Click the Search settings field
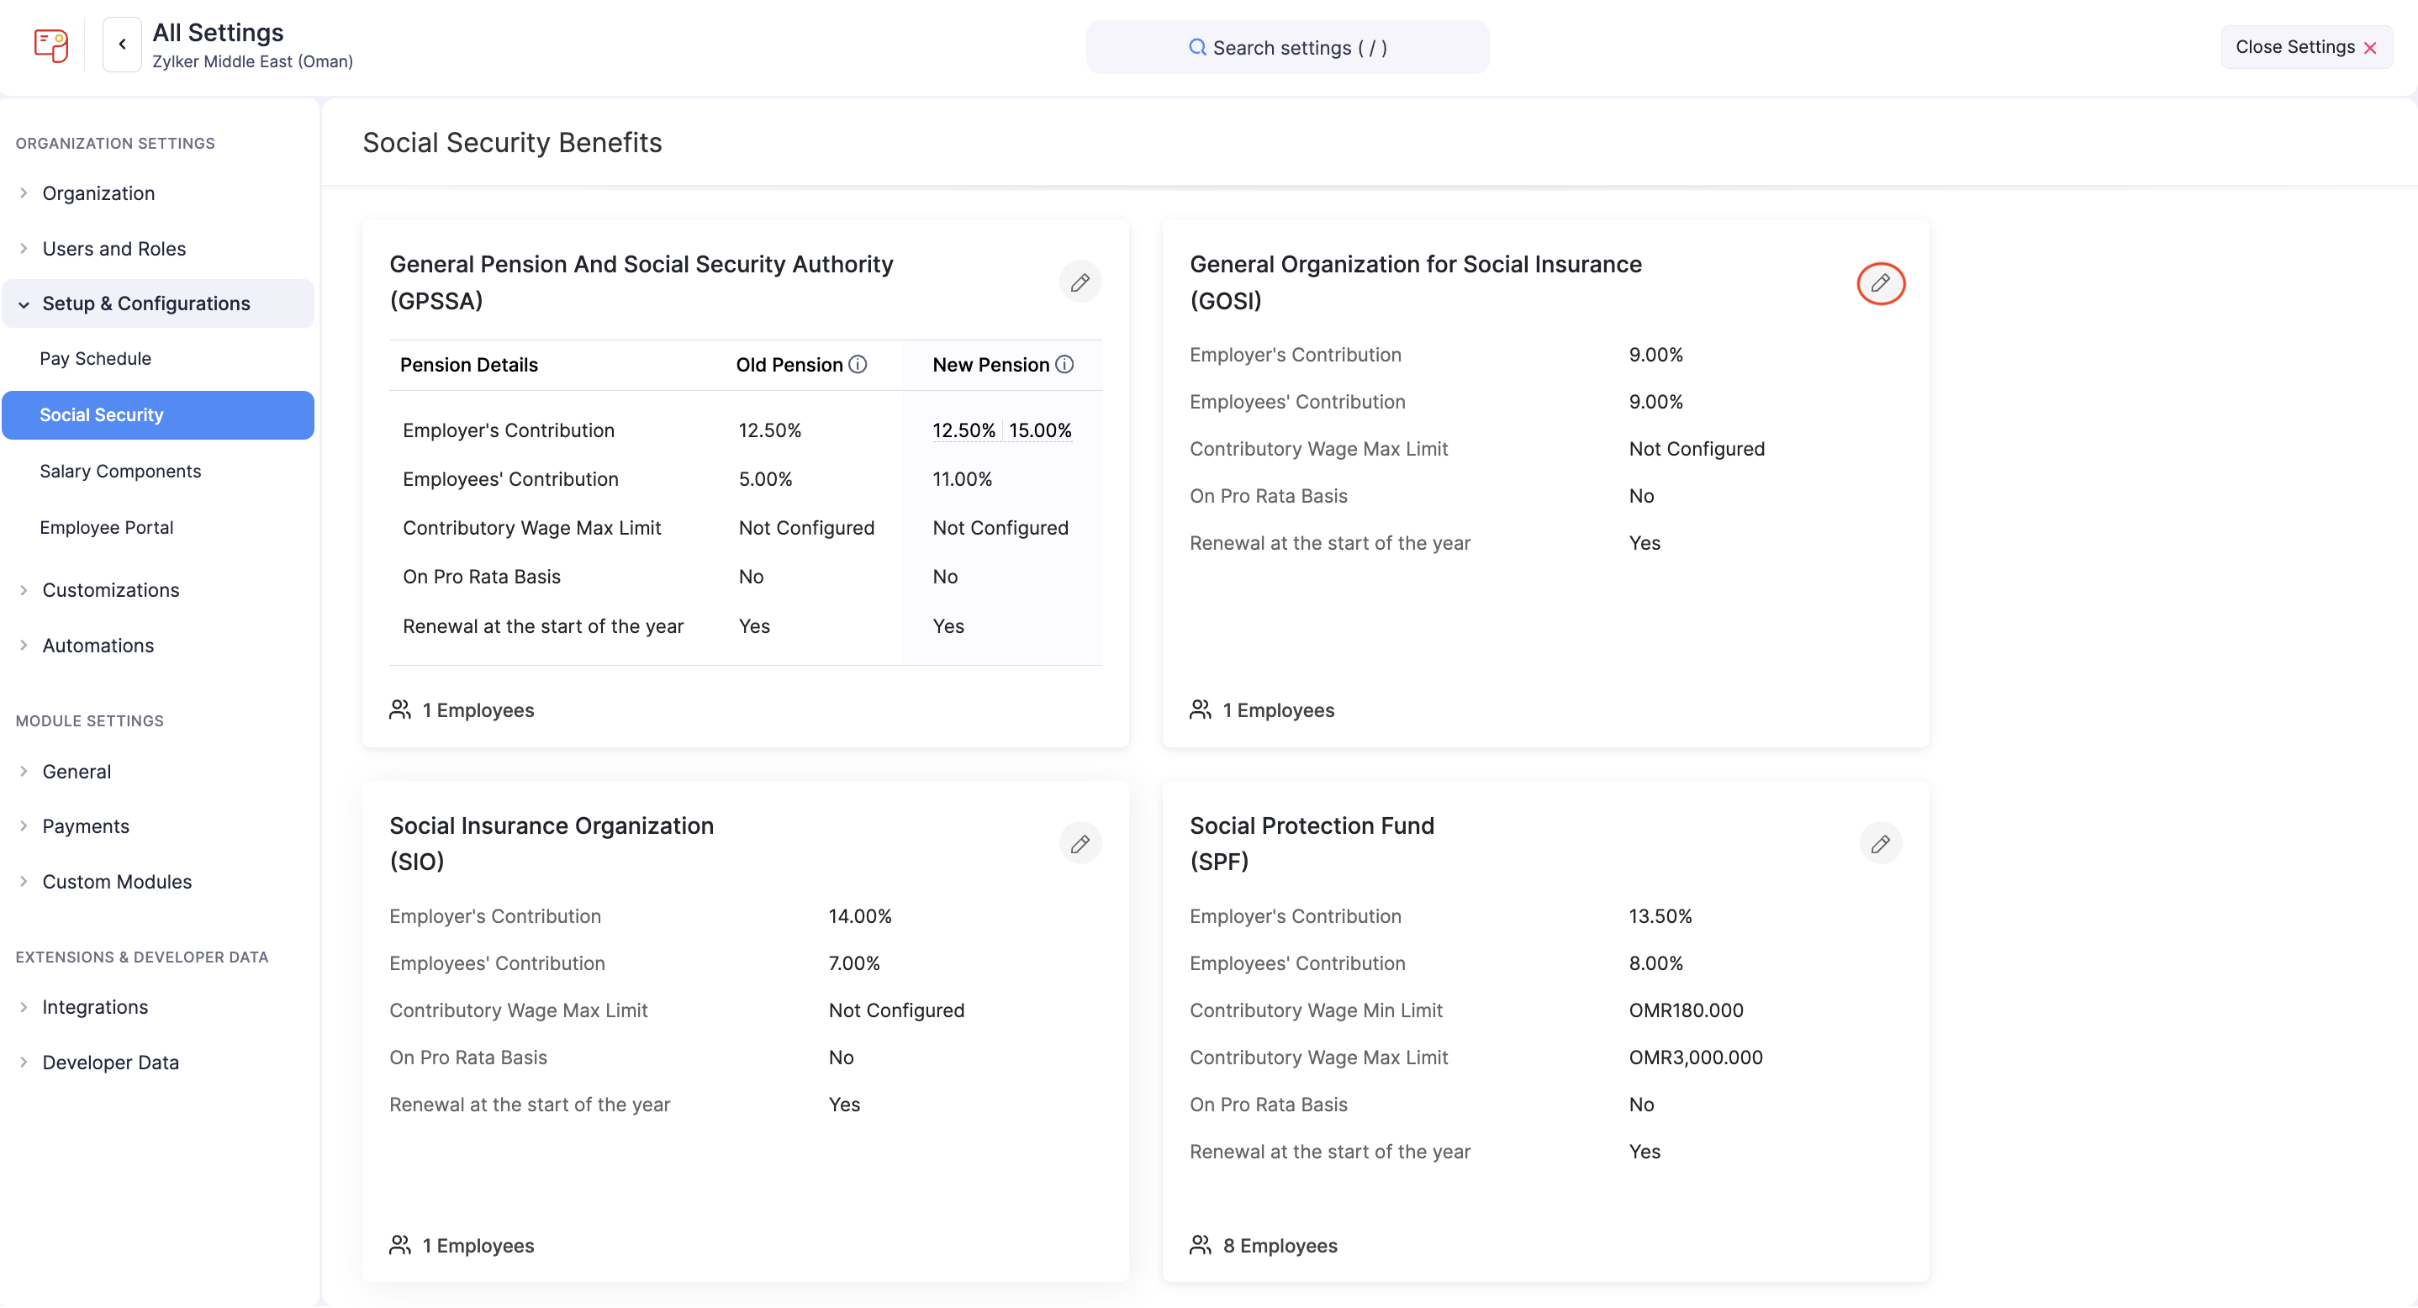Viewport: 2418px width, 1308px height. (1287, 48)
